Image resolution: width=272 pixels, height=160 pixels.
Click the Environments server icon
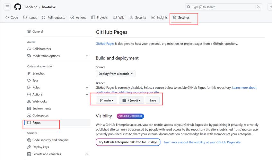(x=29, y=108)
